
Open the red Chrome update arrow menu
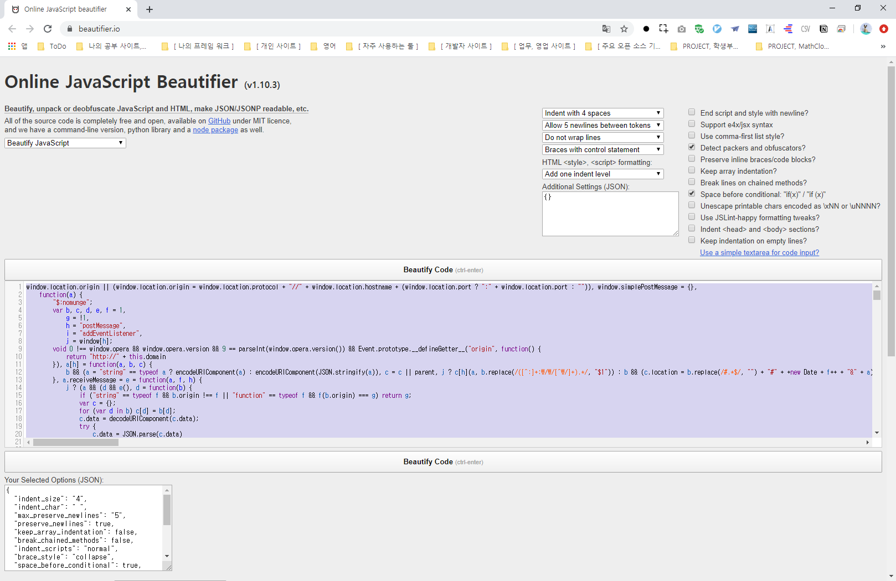(884, 29)
